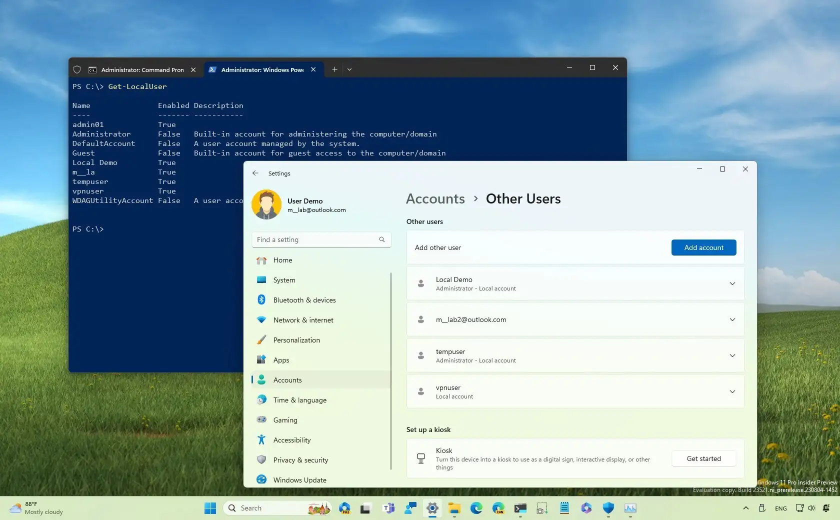Click the ENG language indicator
Image resolution: width=840 pixels, height=520 pixels.
(x=780, y=508)
